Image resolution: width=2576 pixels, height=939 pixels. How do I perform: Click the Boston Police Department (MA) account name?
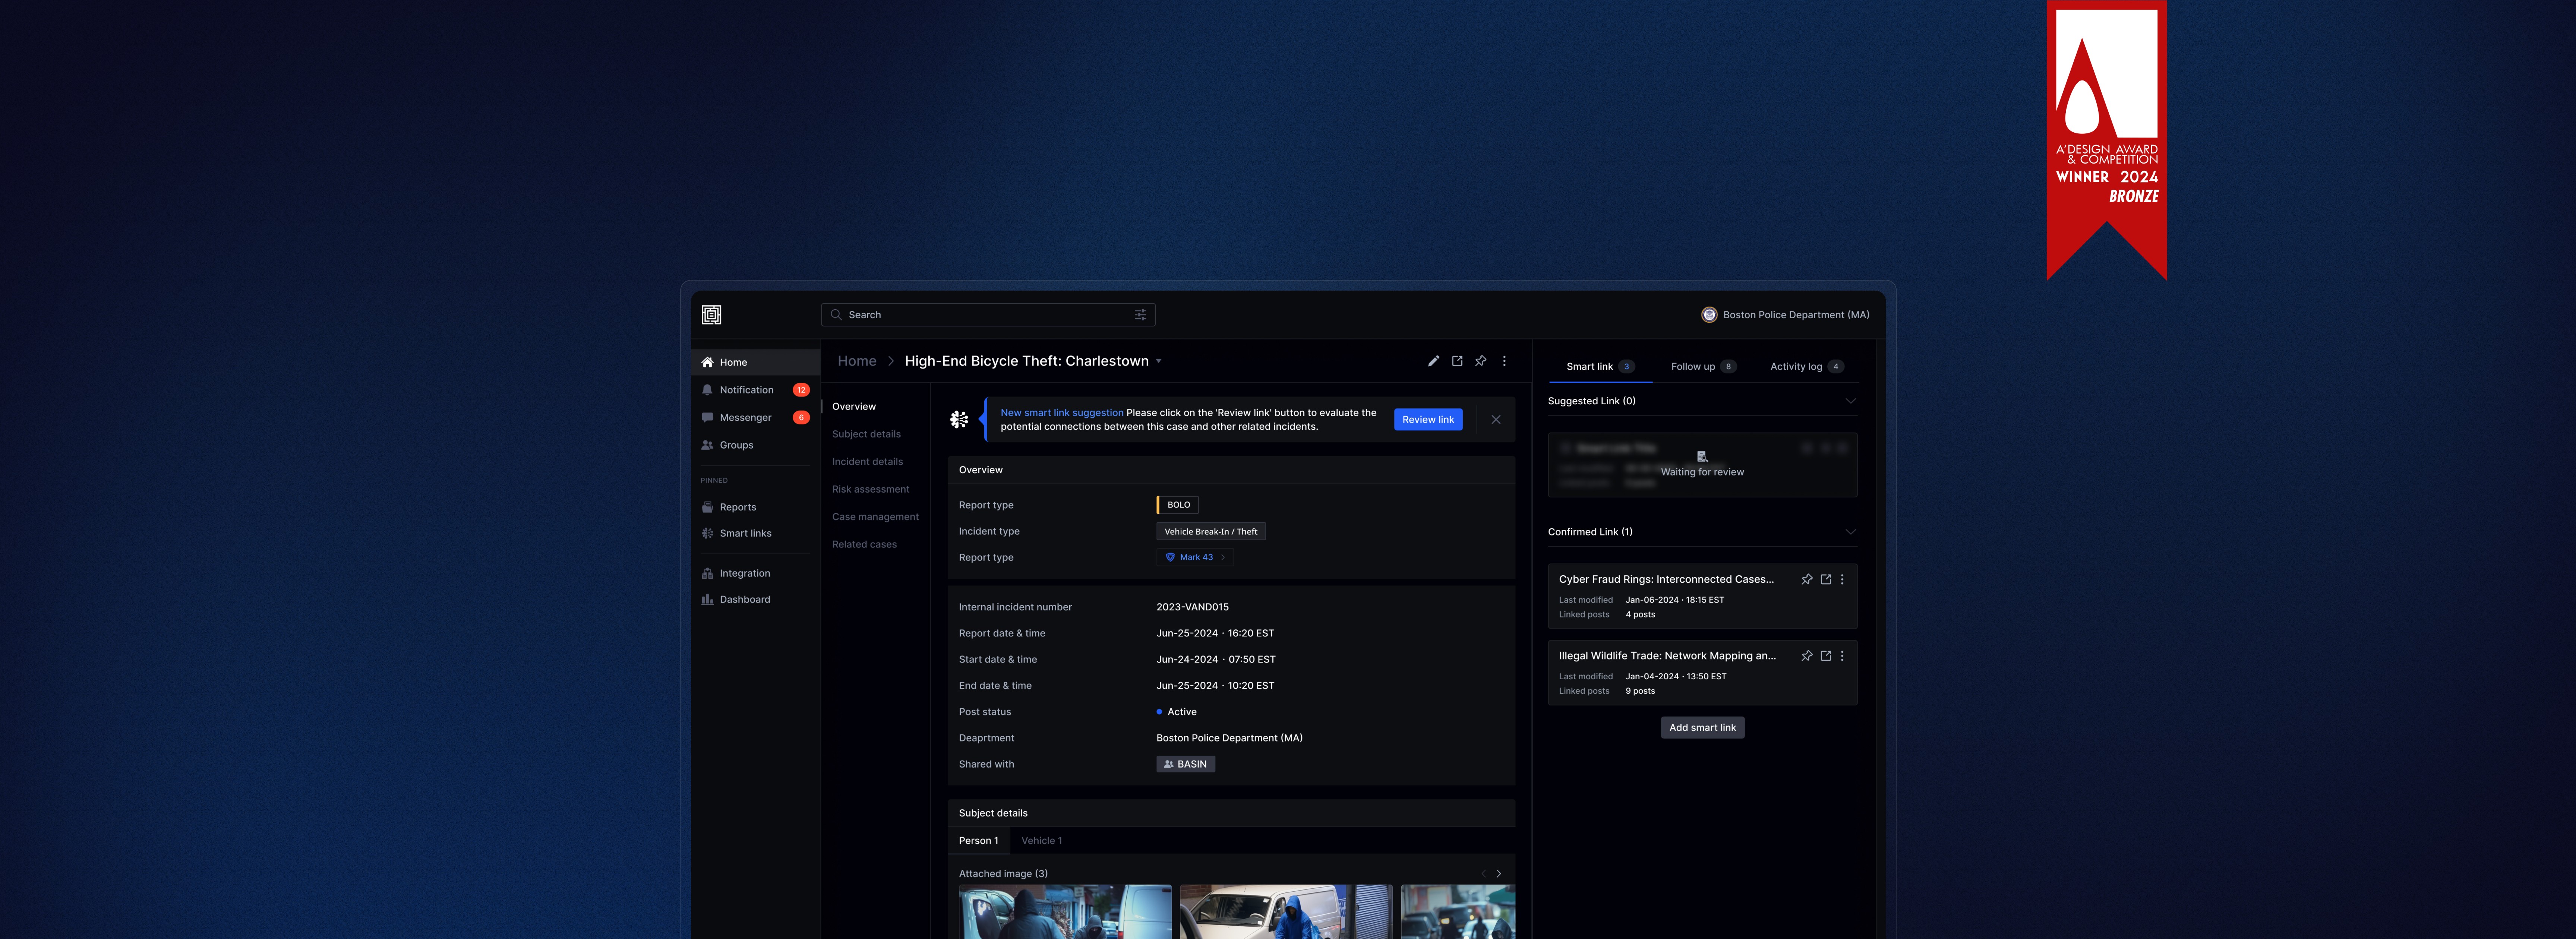pyautogui.click(x=1796, y=315)
